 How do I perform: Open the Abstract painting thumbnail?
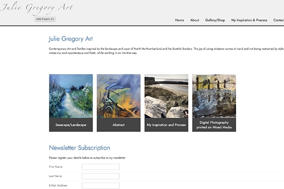point(119,96)
